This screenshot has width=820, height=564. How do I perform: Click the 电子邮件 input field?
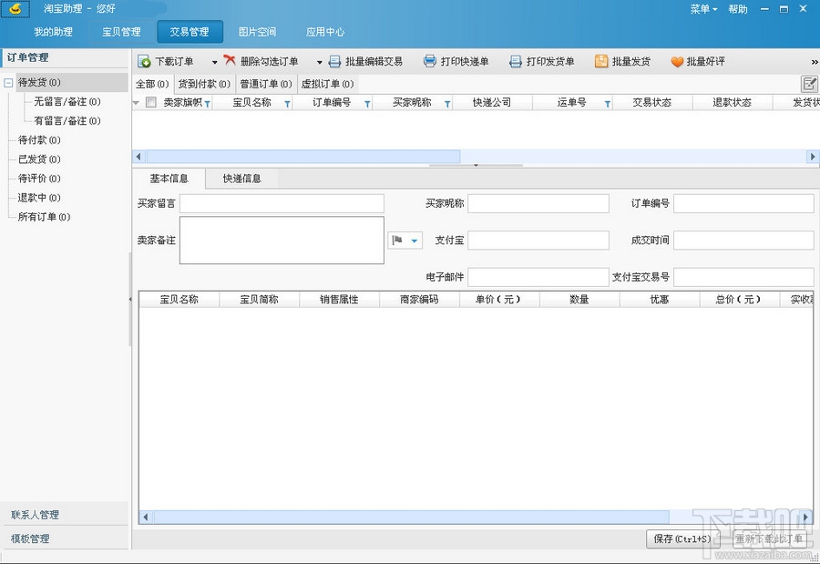[x=538, y=277]
